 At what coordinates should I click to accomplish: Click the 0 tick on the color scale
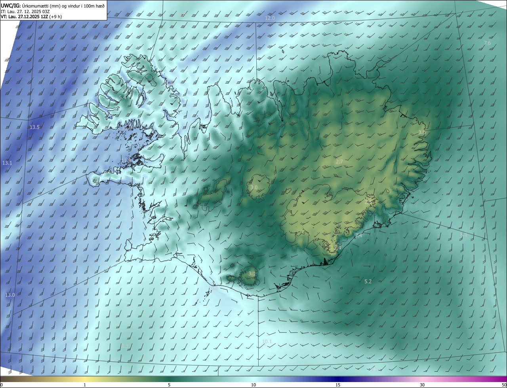click(2, 385)
